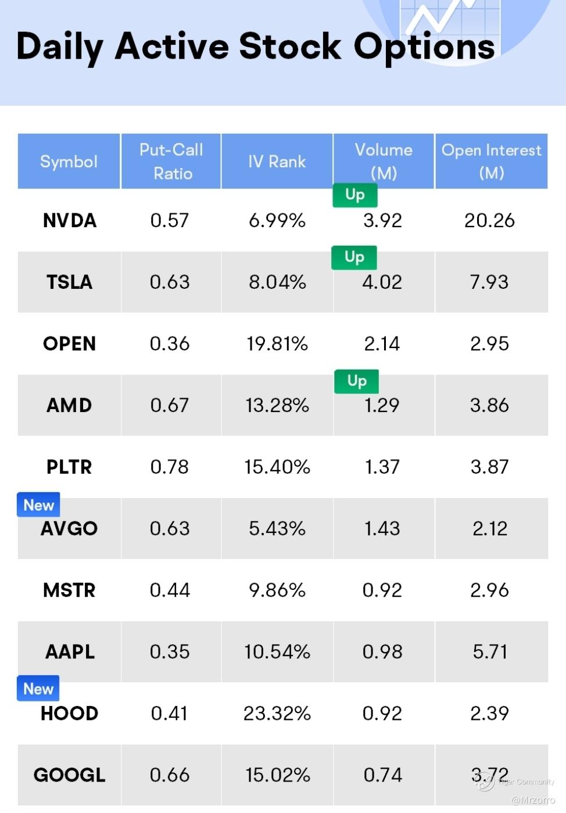Image resolution: width=566 pixels, height=813 pixels.
Task: Select the IV Rank column header
Action: (x=277, y=162)
